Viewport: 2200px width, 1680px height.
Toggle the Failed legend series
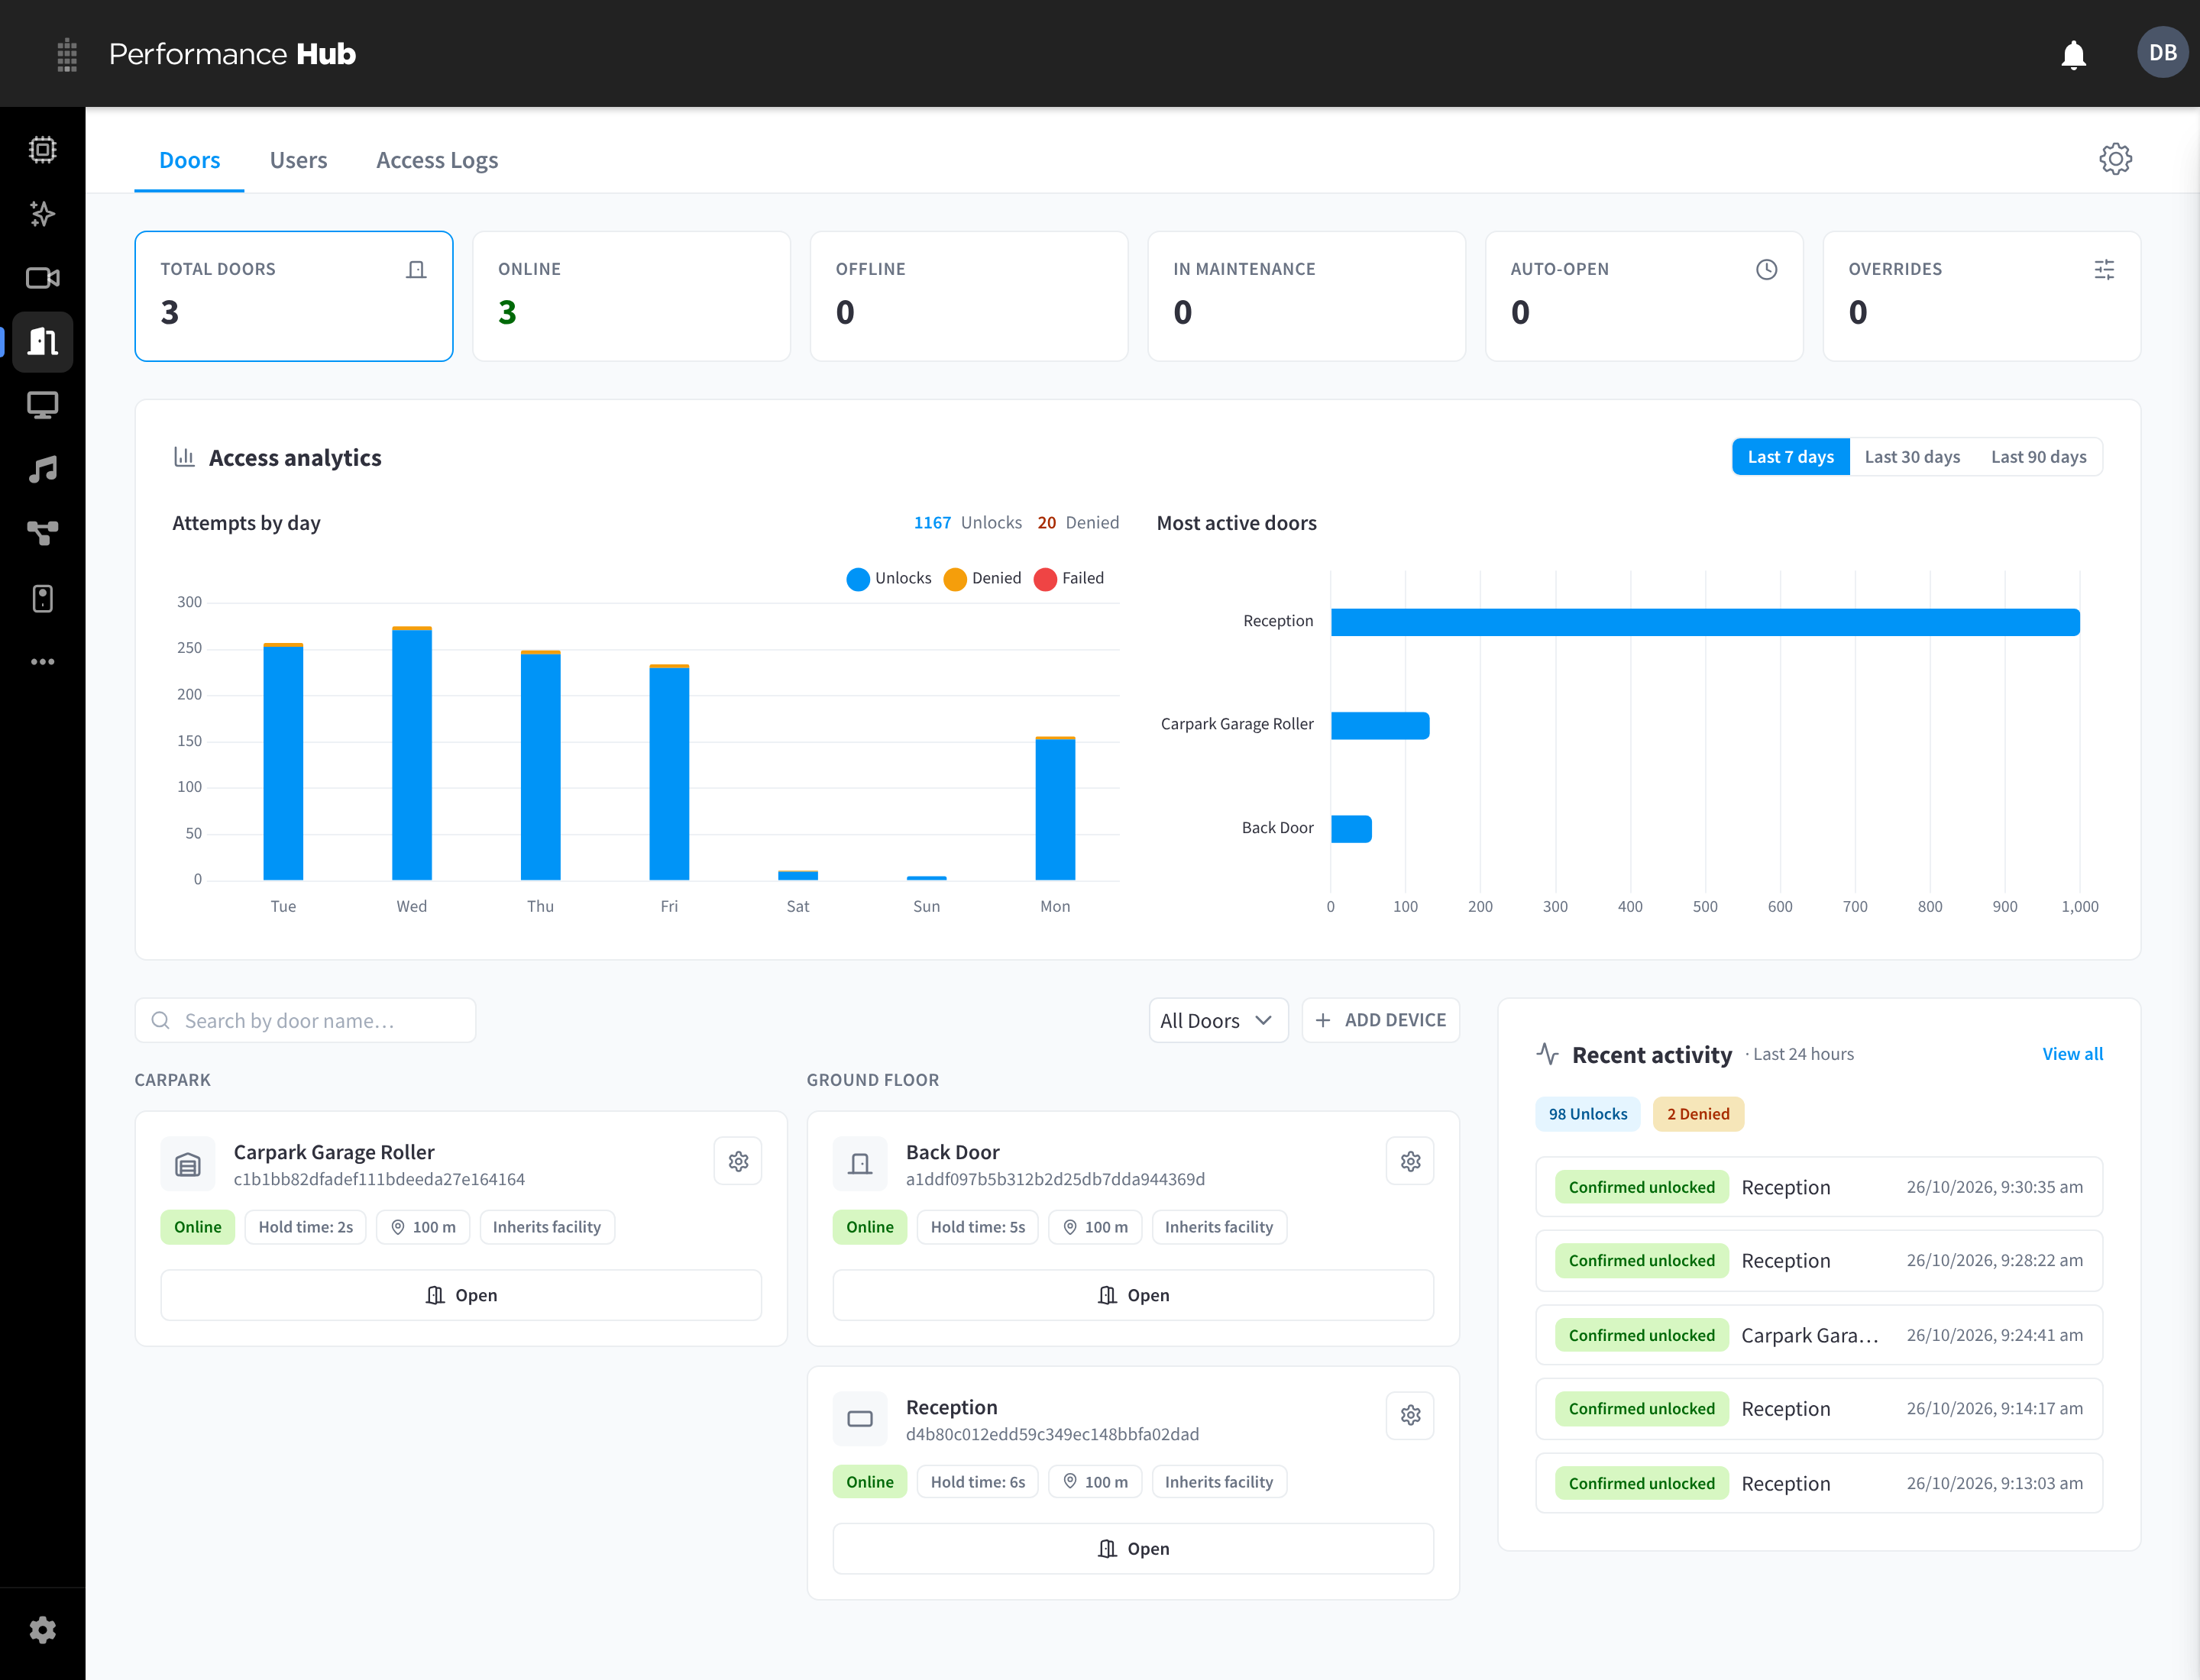tap(1069, 579)
